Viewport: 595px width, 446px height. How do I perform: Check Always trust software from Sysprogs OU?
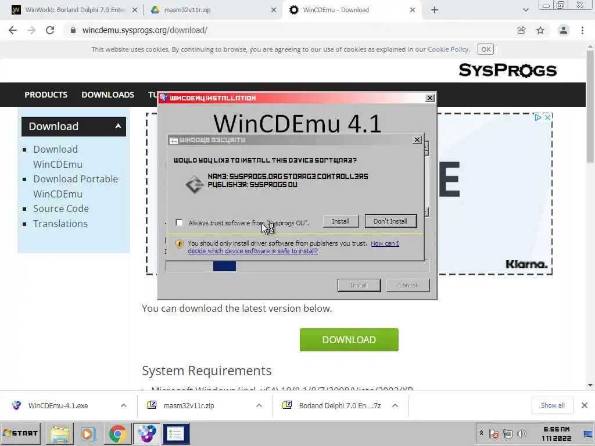pyautogui.click(x=179, y=222)
